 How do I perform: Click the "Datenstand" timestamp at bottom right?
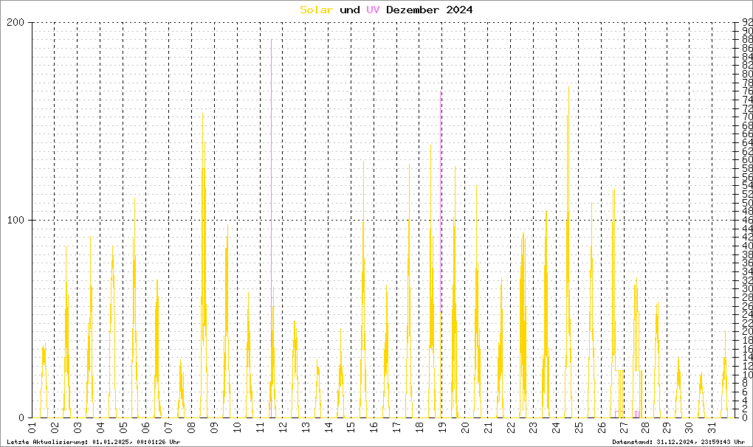pos(680,442)
